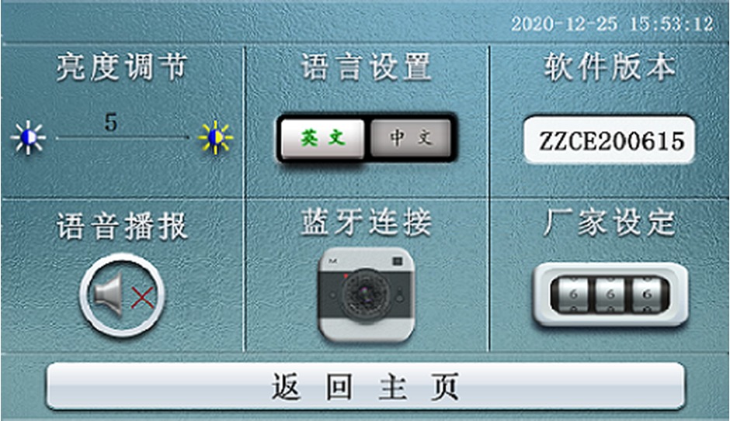Click the brightness value number 5

[111, 123]
